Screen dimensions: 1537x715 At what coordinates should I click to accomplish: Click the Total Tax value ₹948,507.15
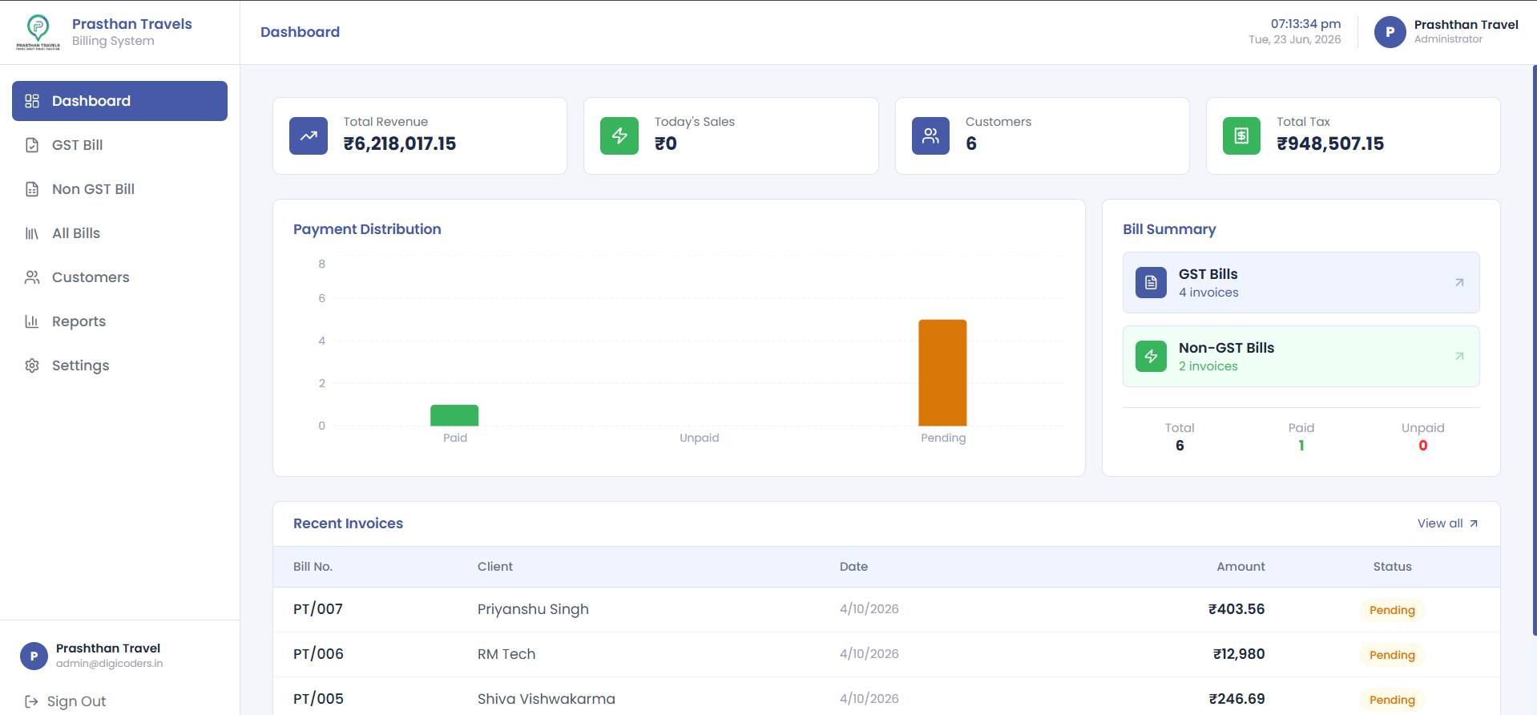pyautogui.click(x=1330, y=143)
